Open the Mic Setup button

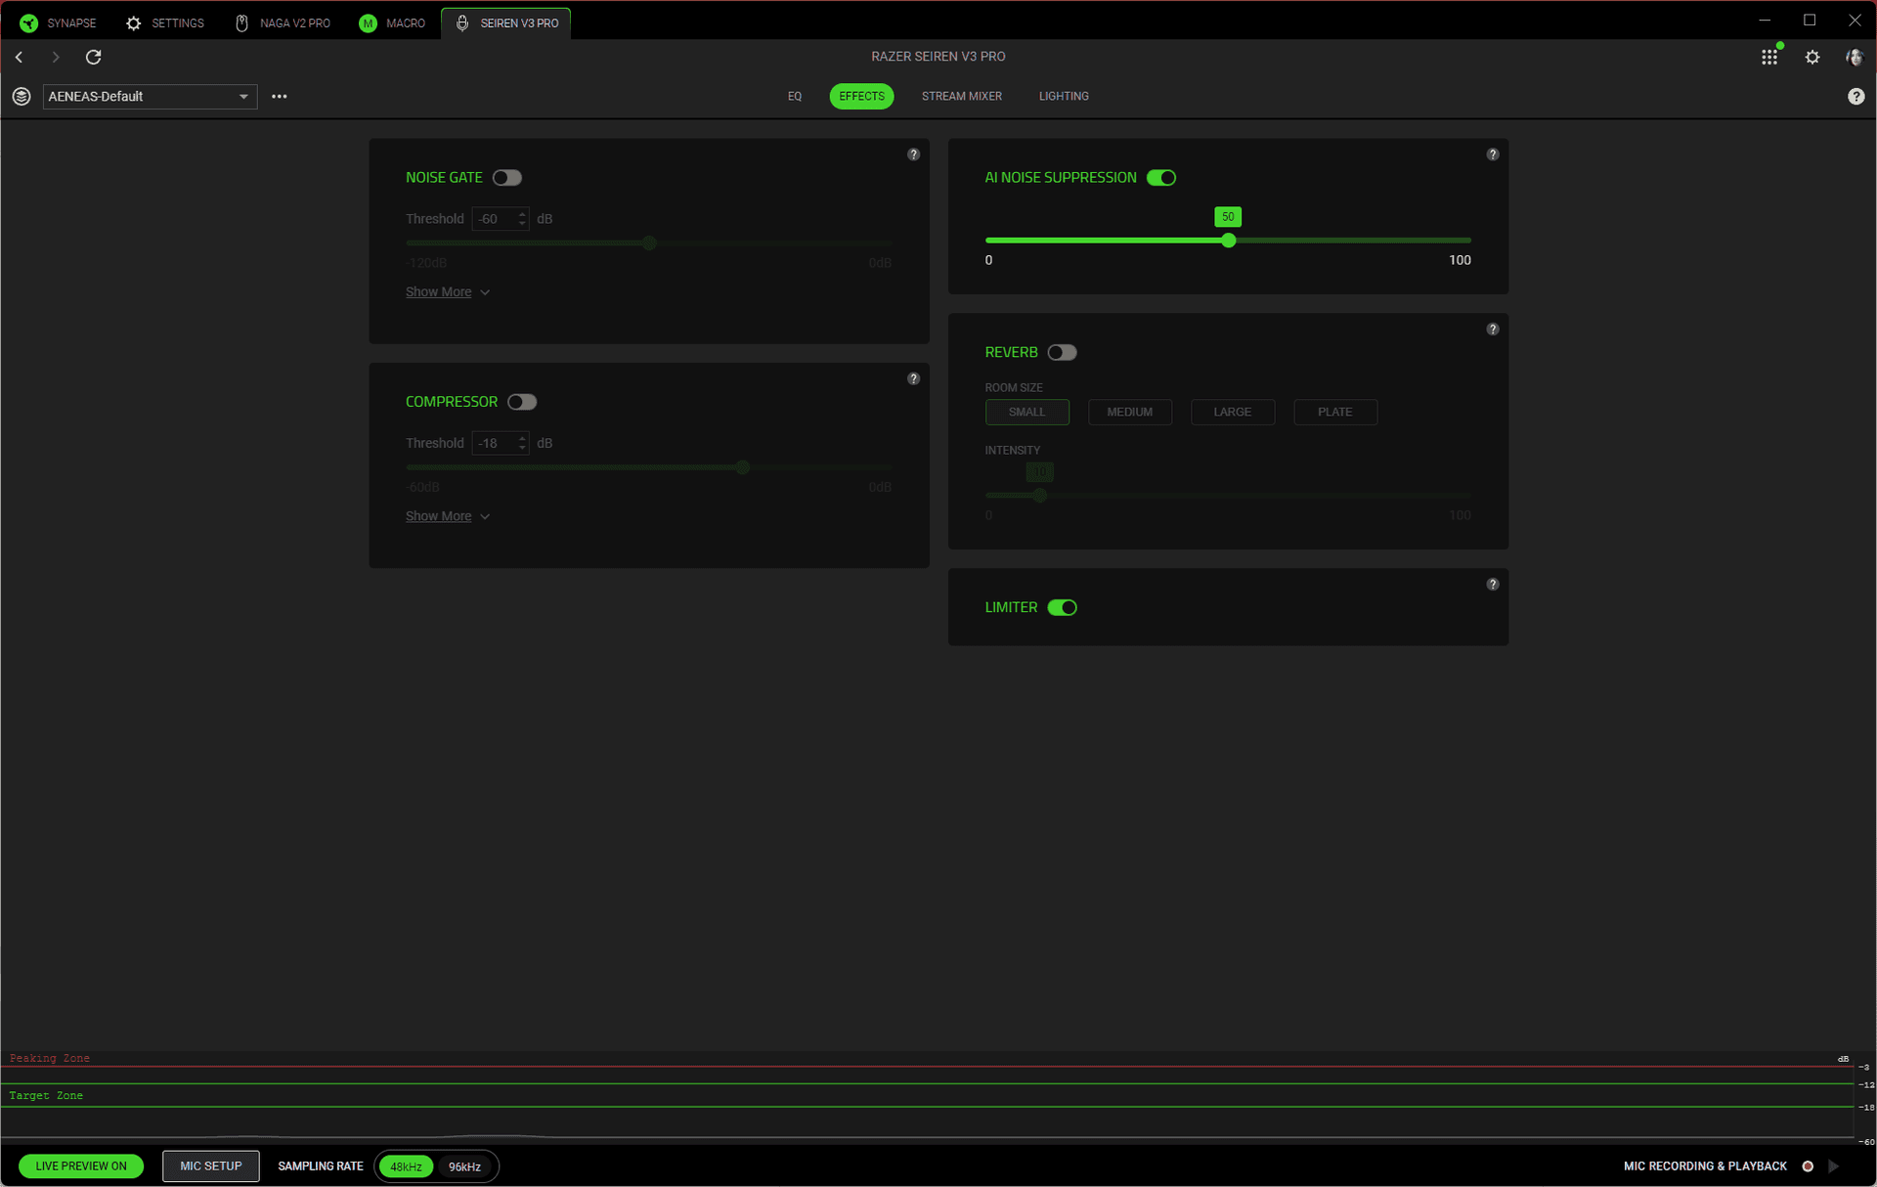[x=211, y=1165]
